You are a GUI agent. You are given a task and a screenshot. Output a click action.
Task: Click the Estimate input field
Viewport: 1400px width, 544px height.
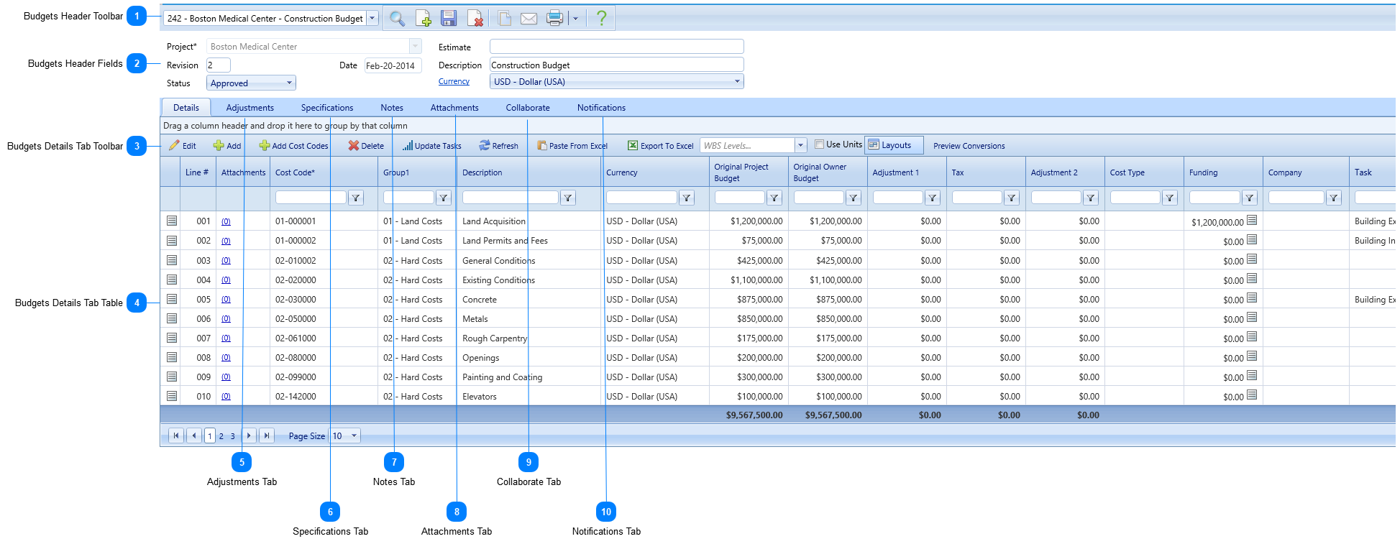coord(616,47)
